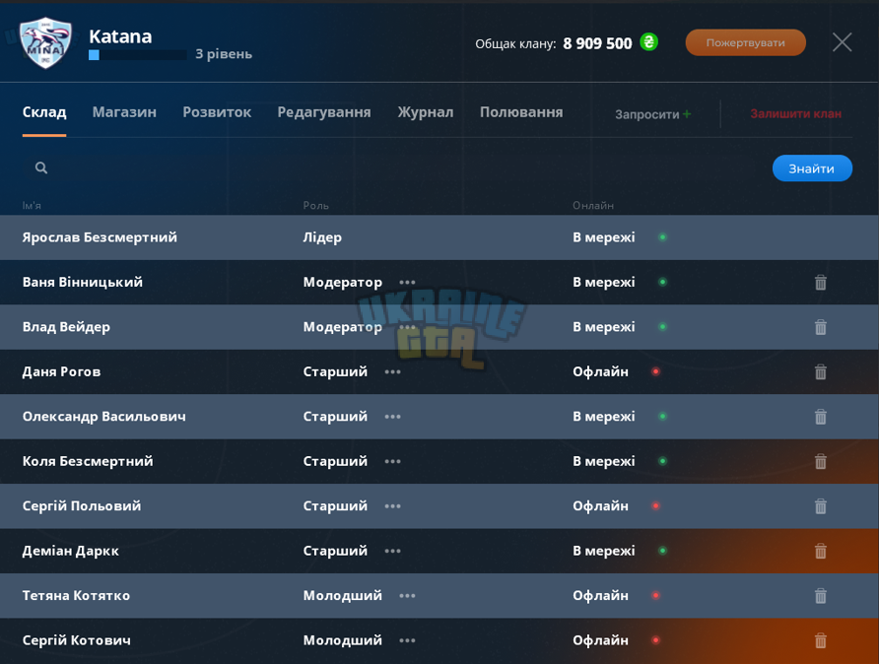Focus the member search input field

(392, 167)
